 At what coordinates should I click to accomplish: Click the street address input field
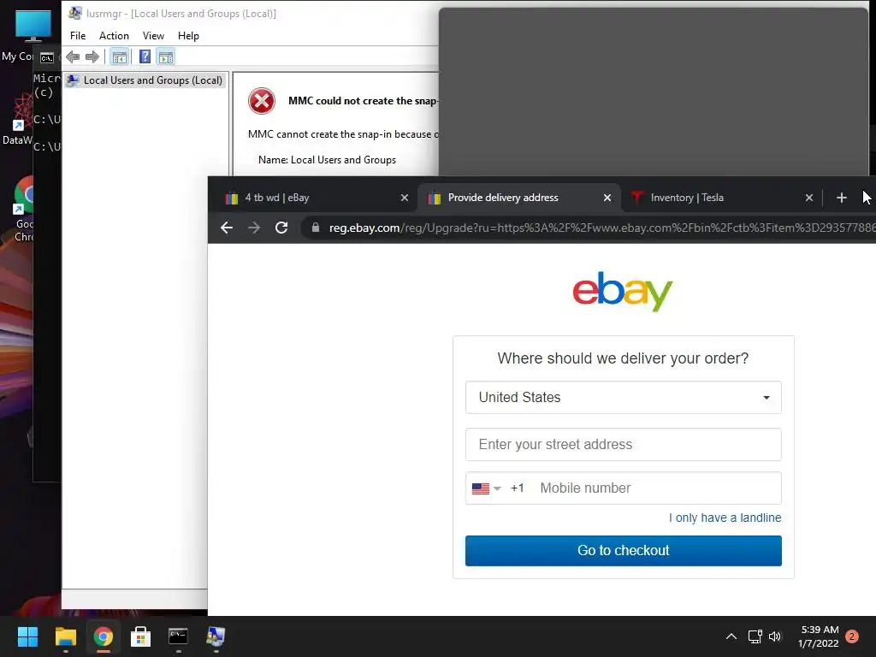(623, 445)
